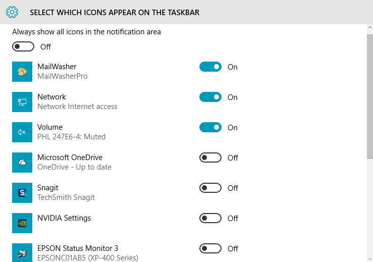This screenshot has height=262, width=373.
Task: Click the MailWasher app icon
Action: click(22, 72)
